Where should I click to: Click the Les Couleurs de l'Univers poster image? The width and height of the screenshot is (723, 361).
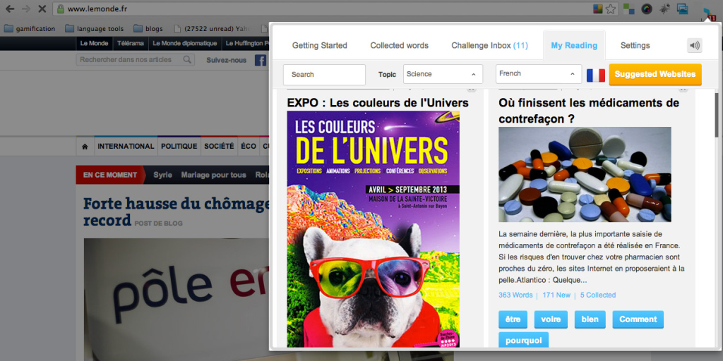click(373, 229)
